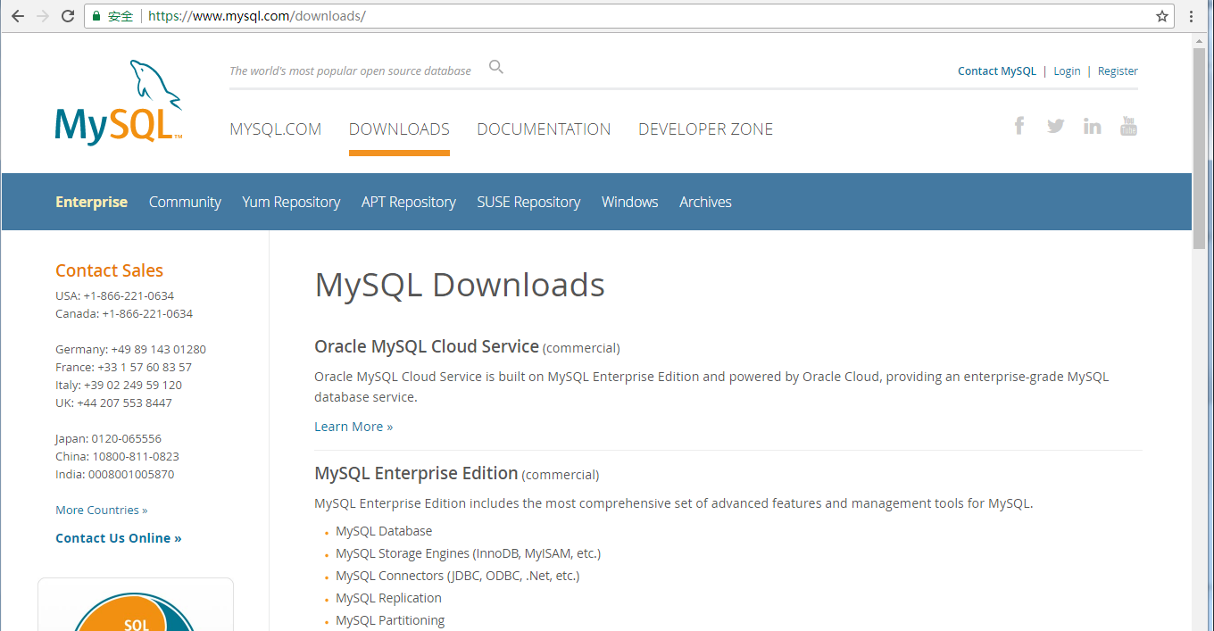Click the Contact MySQL link

tap(997, 71)
